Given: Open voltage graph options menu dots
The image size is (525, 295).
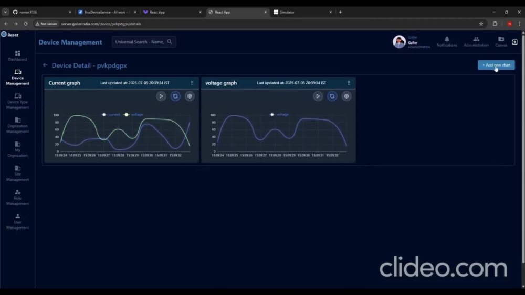Looking at the screenshot, I should coord(349,82).
